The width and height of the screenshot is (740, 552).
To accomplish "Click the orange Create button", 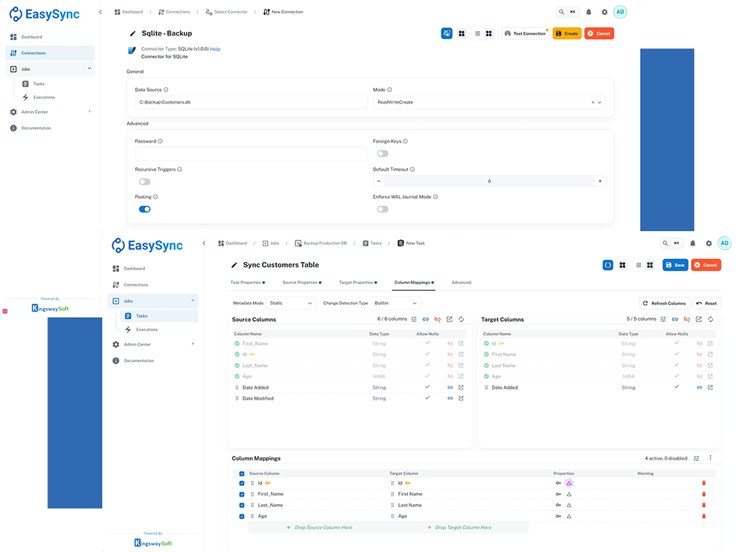I will pos(567,33).
